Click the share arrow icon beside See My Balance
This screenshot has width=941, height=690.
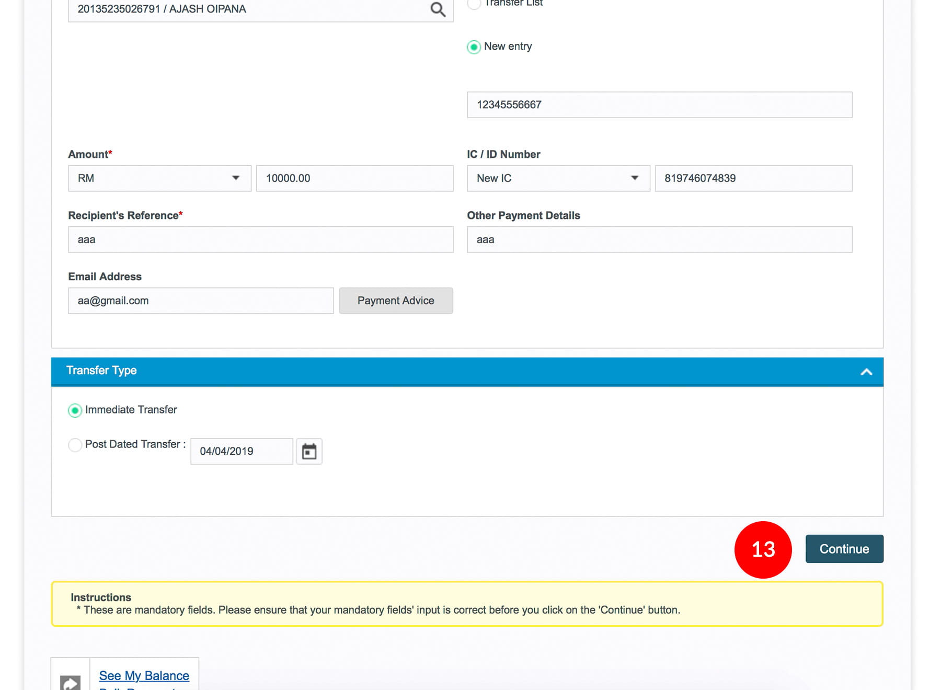tap(71, 681)
